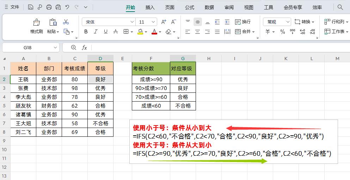Apply percent style format
The height and width of the screenshot is (180, 350).
(283, 32)
